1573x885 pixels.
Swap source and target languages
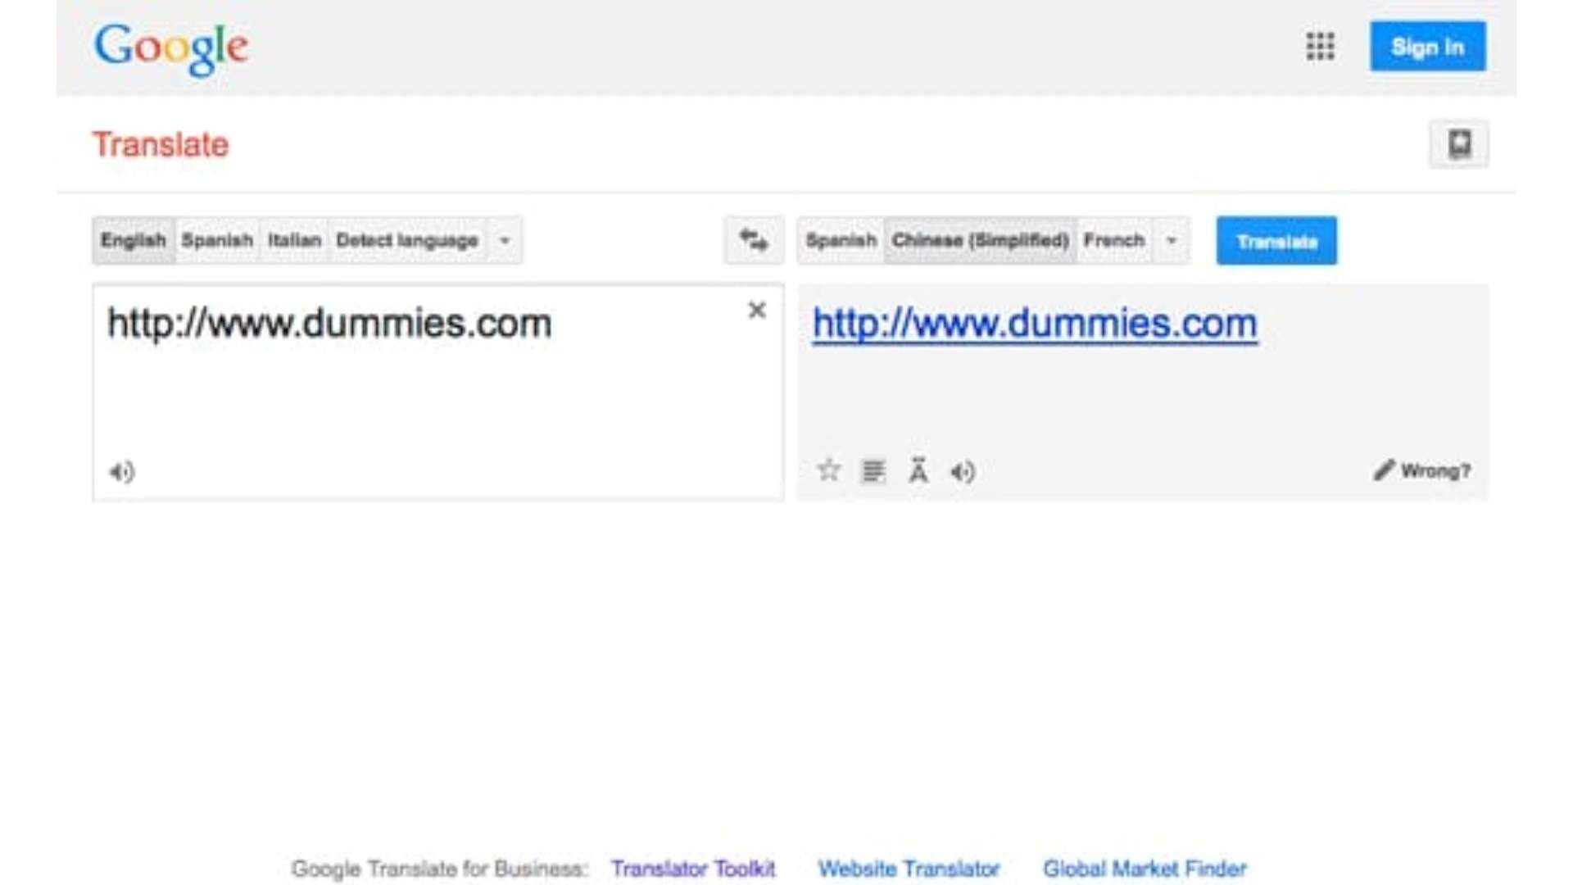(754, 240)
